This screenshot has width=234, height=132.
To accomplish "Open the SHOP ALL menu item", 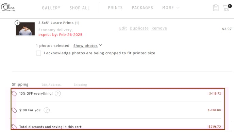I will (x=80, y=8).
